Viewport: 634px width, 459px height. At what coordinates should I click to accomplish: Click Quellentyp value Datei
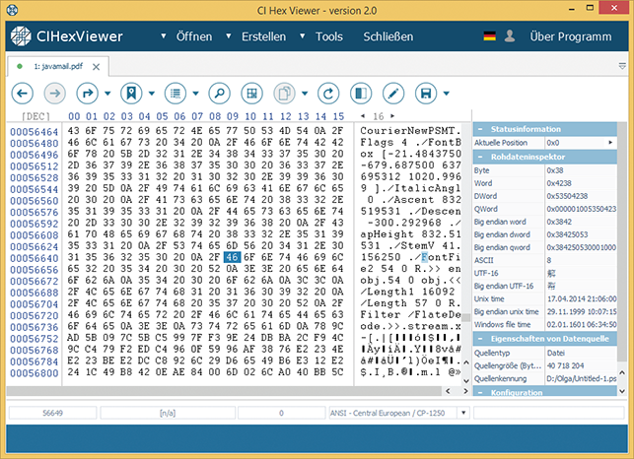pyautogui.click(x=556, y=353)
